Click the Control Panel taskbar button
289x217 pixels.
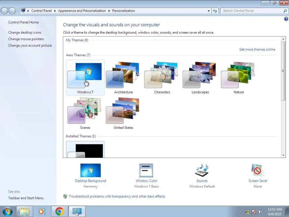77,211
